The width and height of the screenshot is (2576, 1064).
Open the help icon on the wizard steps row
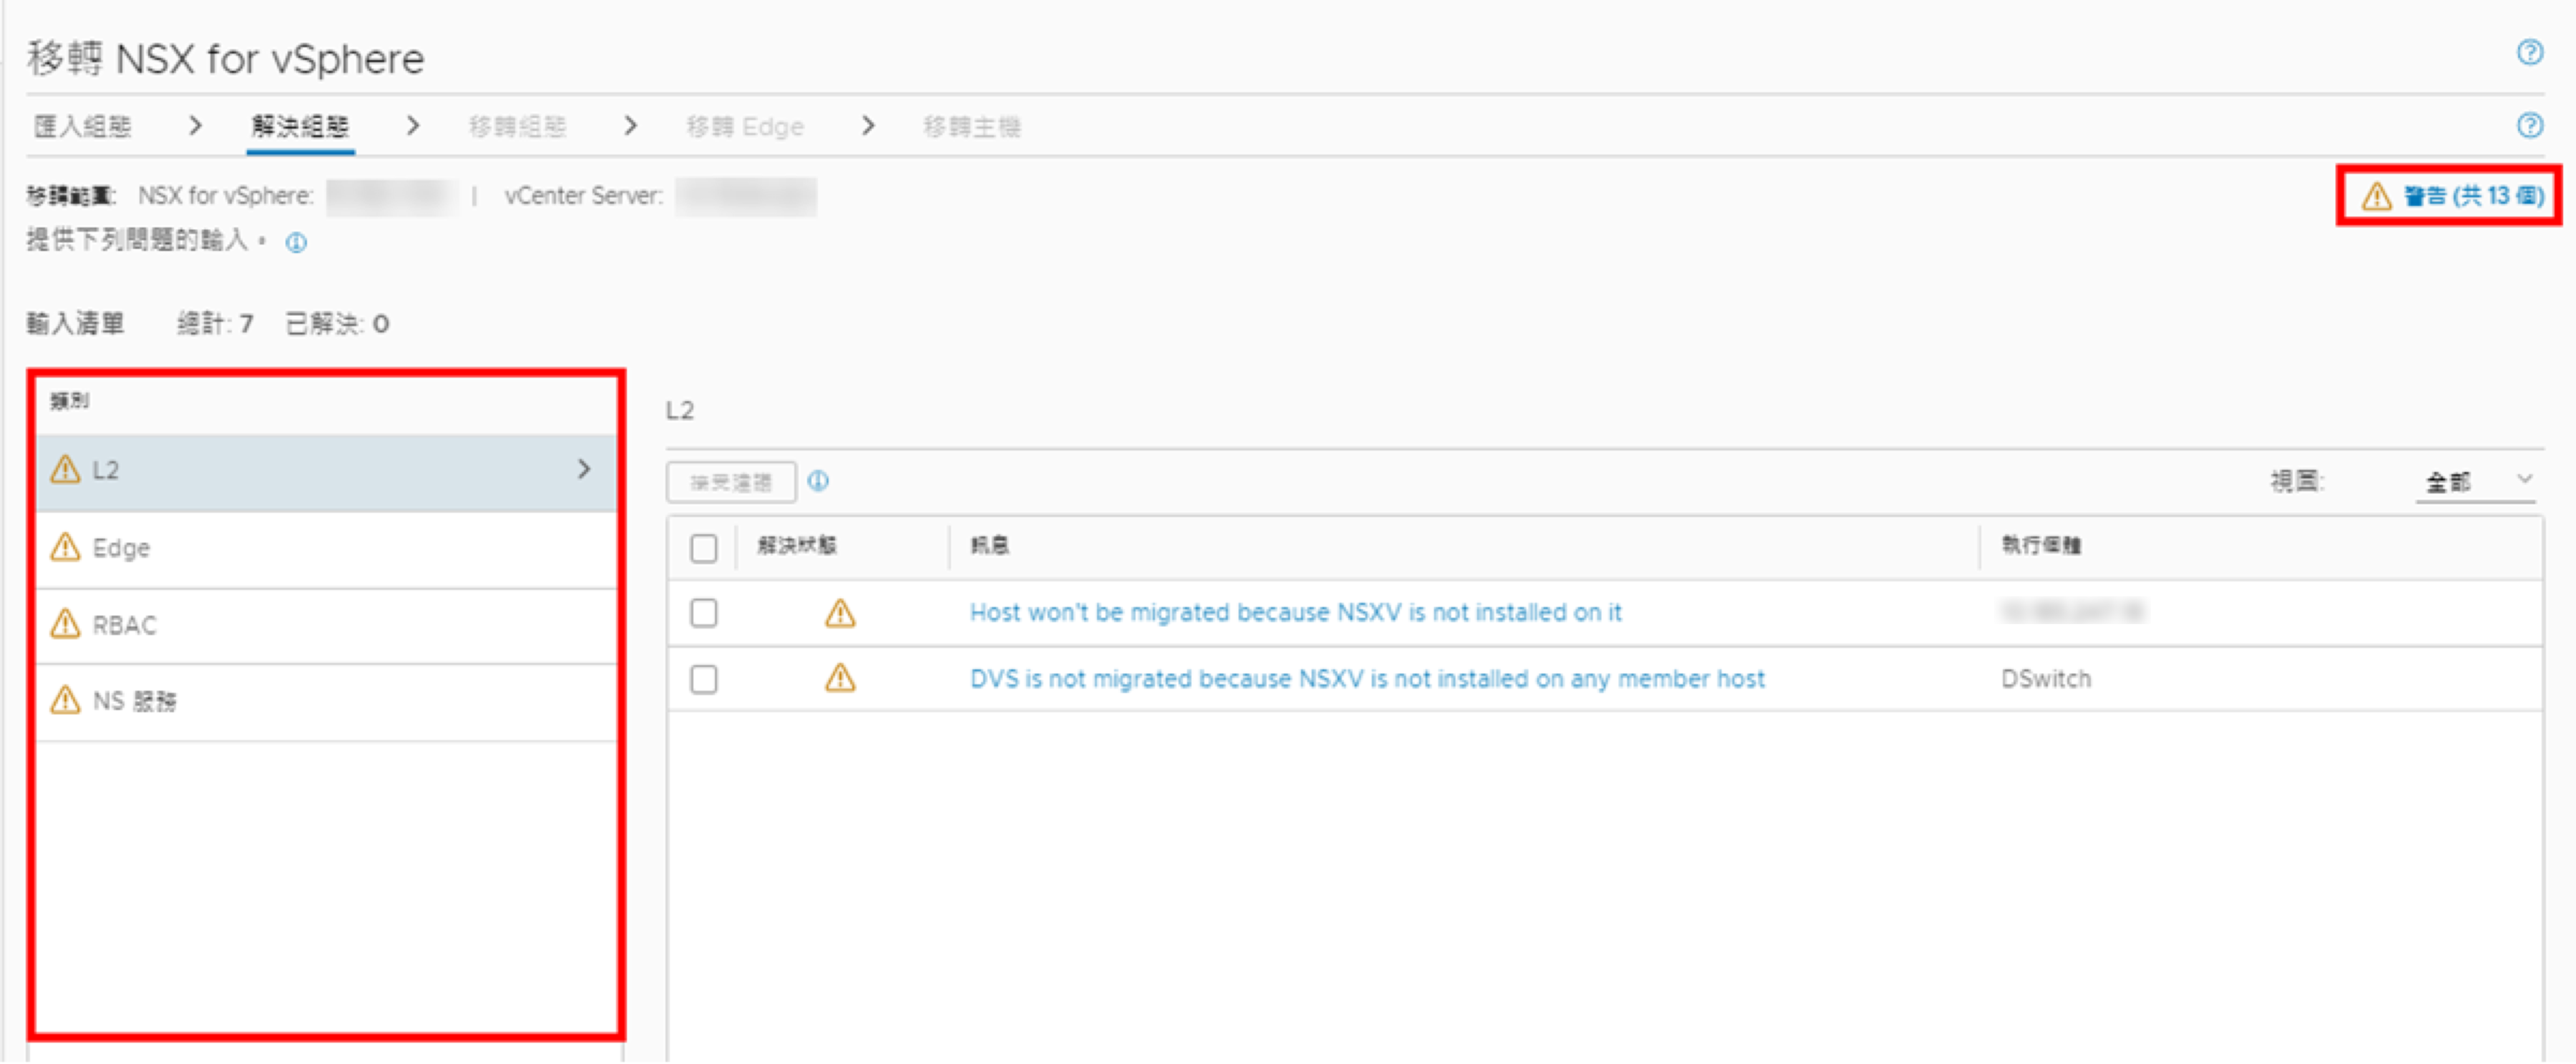click(x=2529, y=125)
